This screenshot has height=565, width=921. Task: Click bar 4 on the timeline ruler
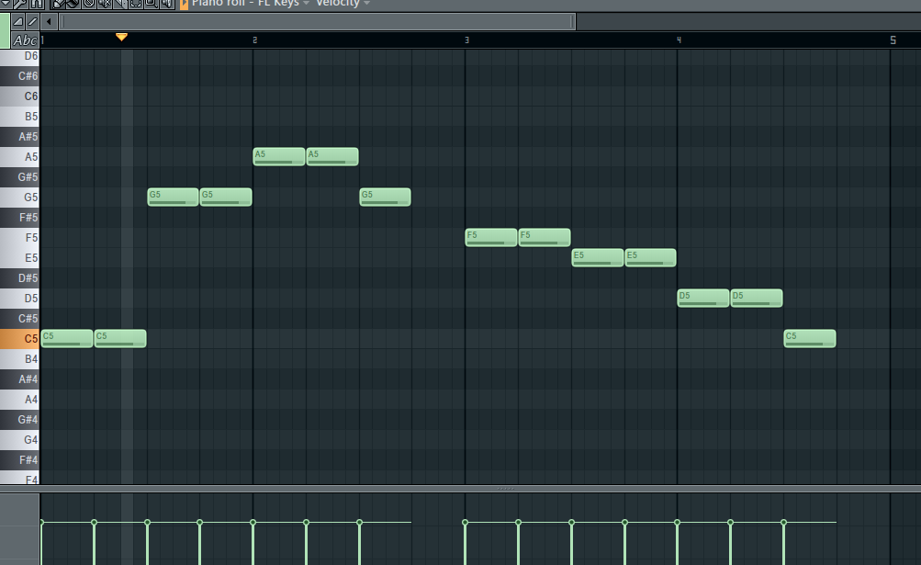click(x=679, y=40)
